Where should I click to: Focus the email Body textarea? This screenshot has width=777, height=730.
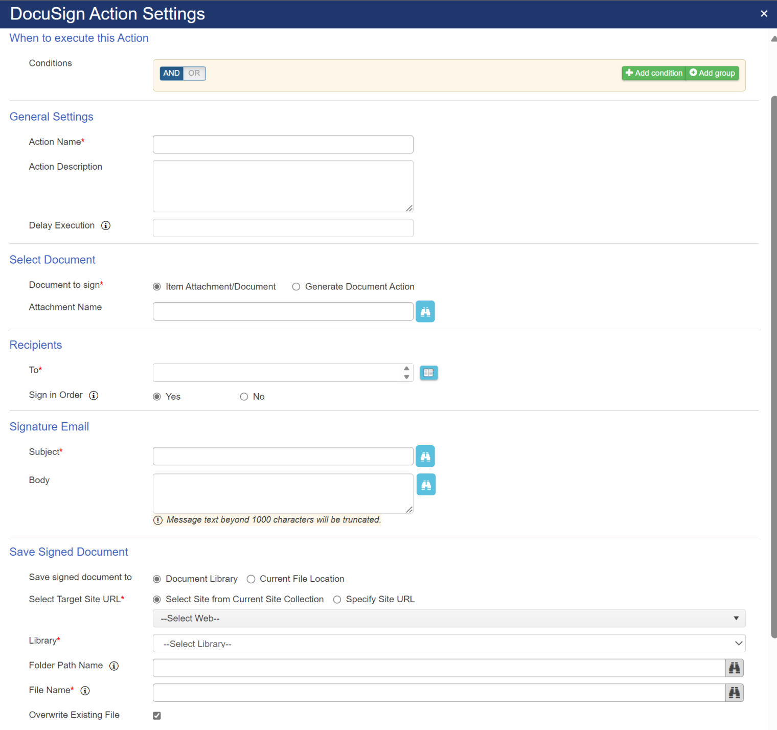pyautogui.click(x=283, y=494)
